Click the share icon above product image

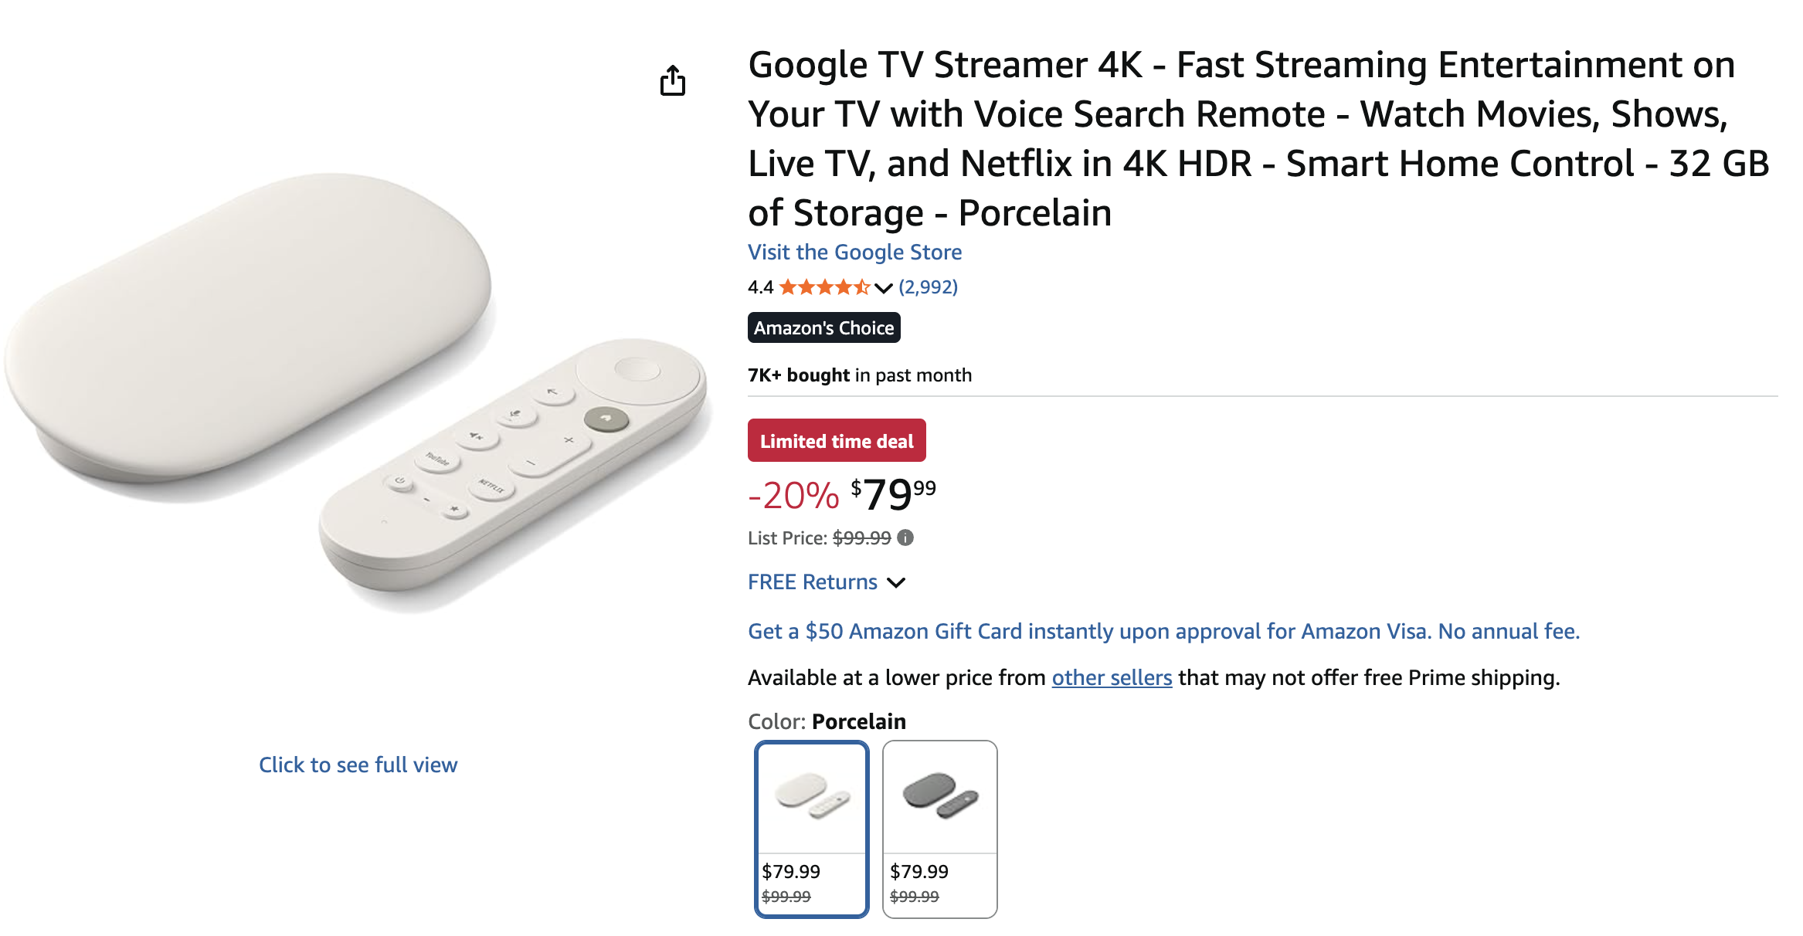click(672, 80)
